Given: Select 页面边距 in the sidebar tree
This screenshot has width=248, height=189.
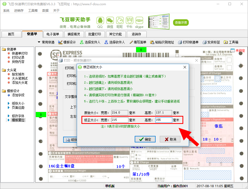Looking at the screenshot, I should coord(18,108).
